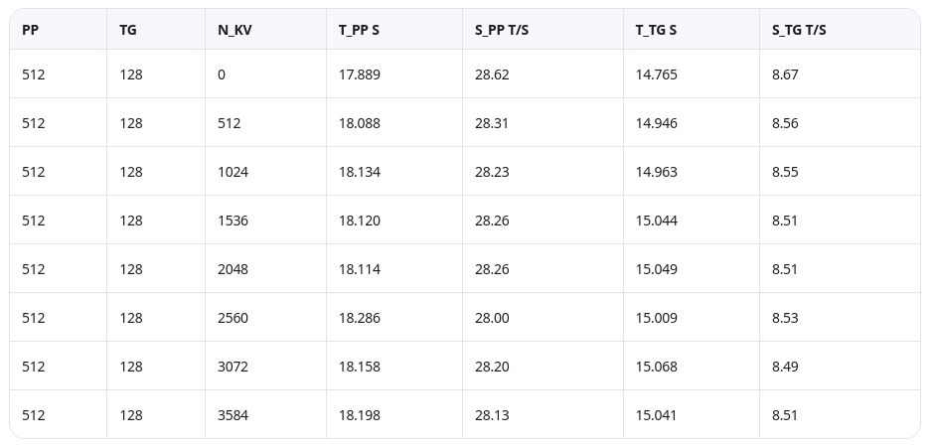Click the PP column header
The width and height of the screenshot is (935, 447).
(x=31, y=30)
